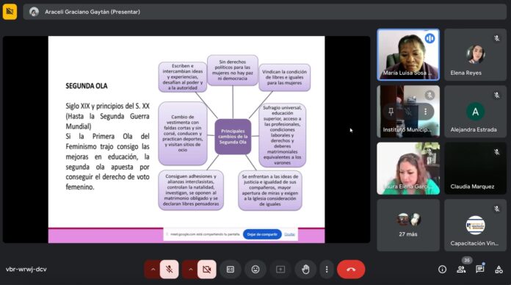Image resolution: width=511 pixels, height=285 pixels.
Task: Click the 'Escriben e intercambian ideas' diagram box
Action: coord(183,77)
